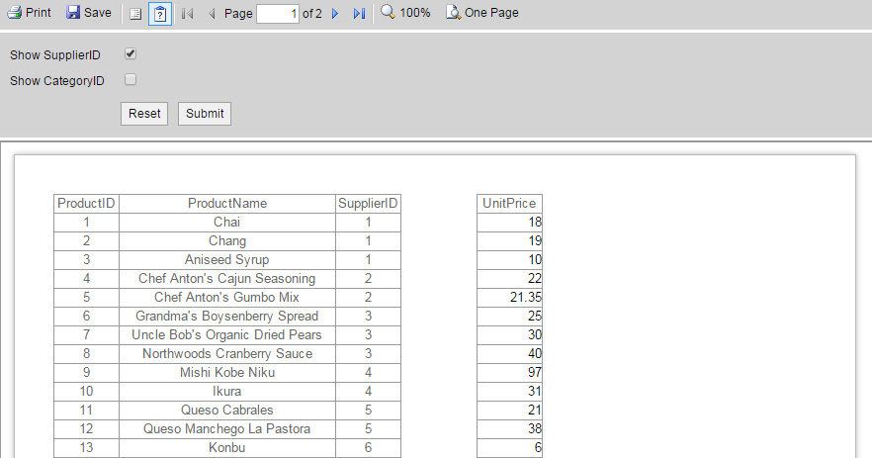Select the Chai product name cell

point(227,223)
